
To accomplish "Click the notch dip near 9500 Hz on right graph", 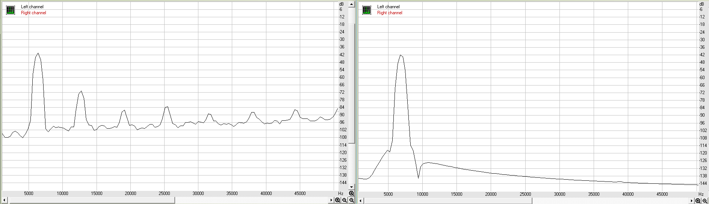I will point(418,177).
